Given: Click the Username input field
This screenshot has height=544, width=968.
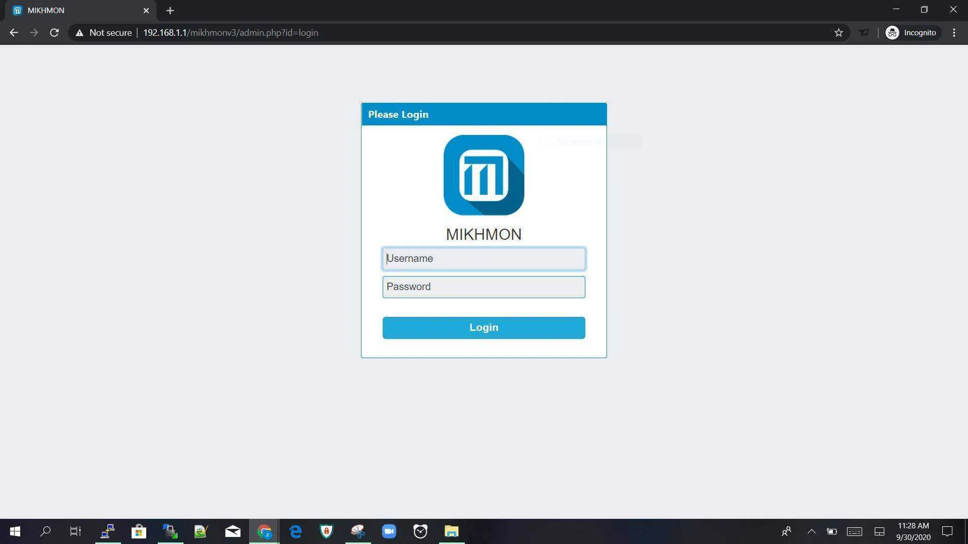Looking at the screenshot, I should (483, 258).
